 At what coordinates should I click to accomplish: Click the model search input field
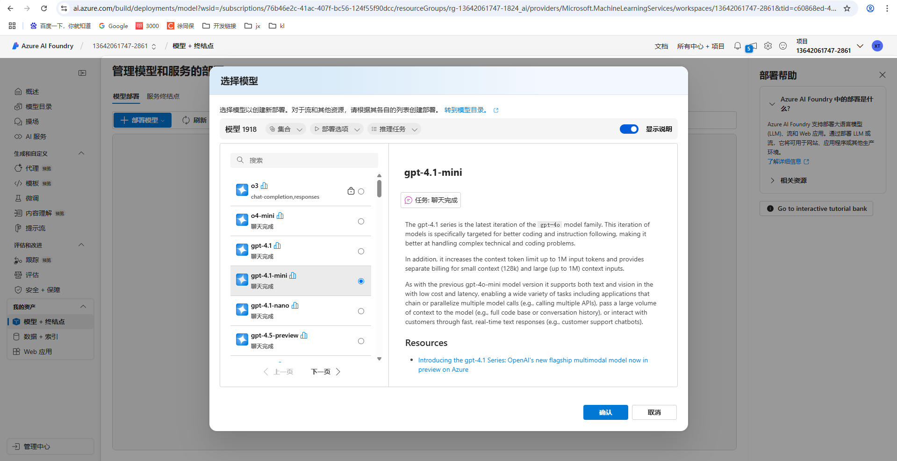coord(304,160)
